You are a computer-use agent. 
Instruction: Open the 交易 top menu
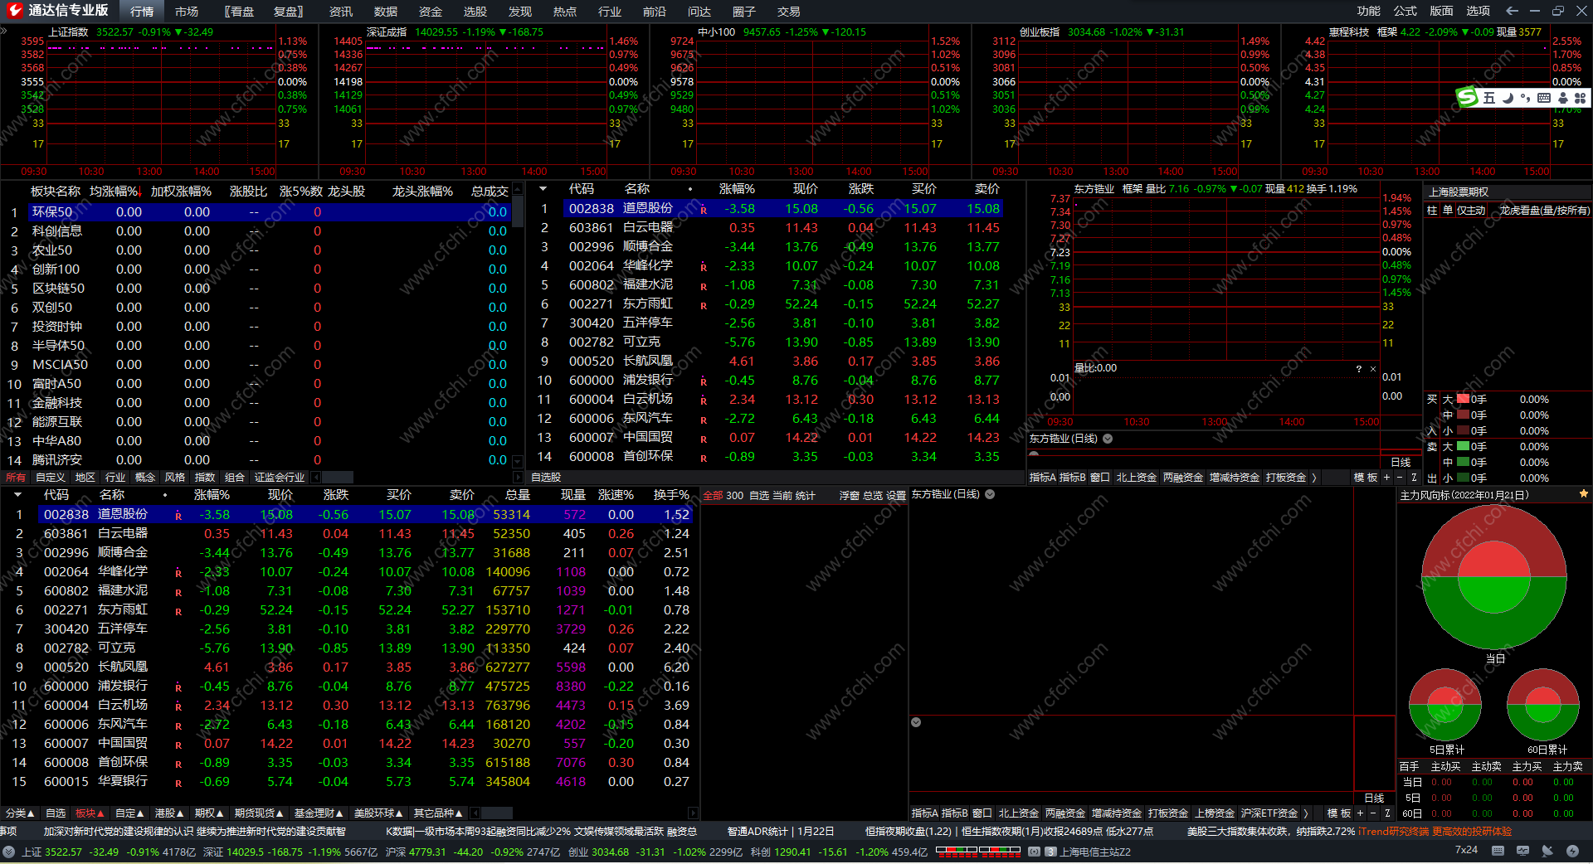tap(789, 12)
